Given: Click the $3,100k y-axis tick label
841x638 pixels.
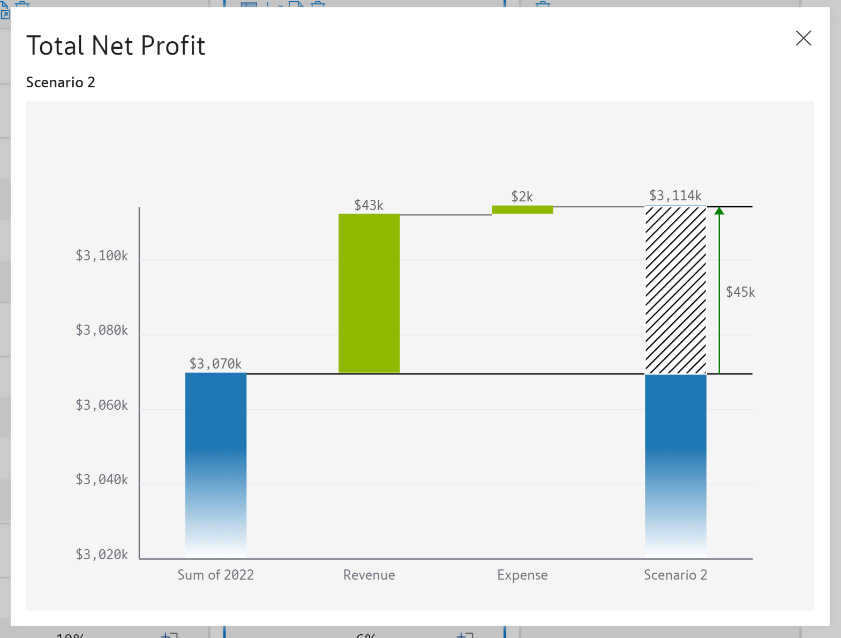Looking at the screenshot, I should click(102, 256).
